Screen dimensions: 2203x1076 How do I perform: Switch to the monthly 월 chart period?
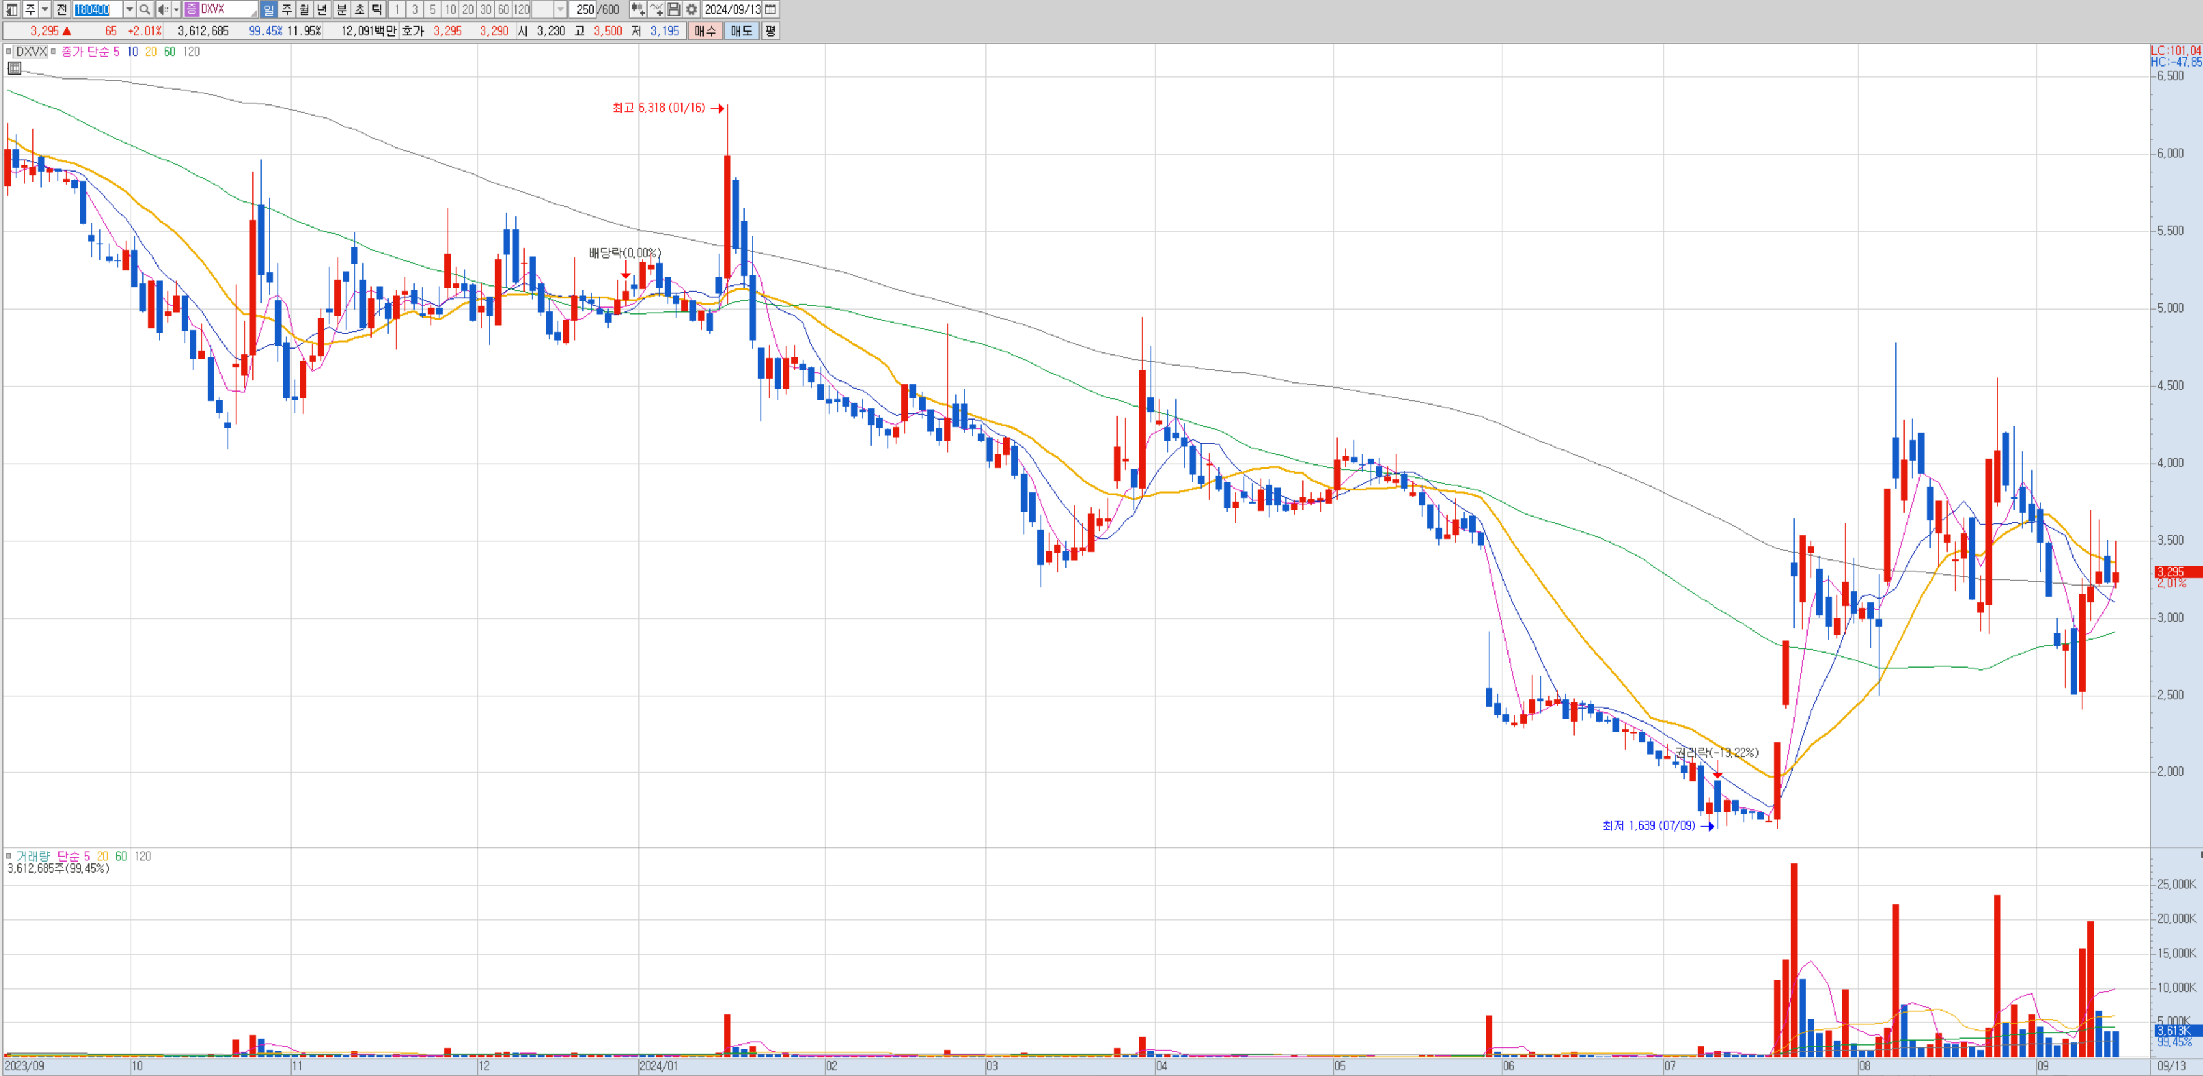click(x=305, y=9)
